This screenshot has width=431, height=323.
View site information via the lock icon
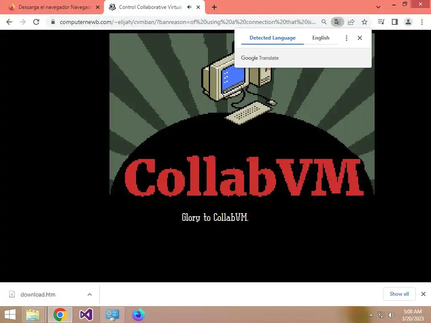click(53, 22)
